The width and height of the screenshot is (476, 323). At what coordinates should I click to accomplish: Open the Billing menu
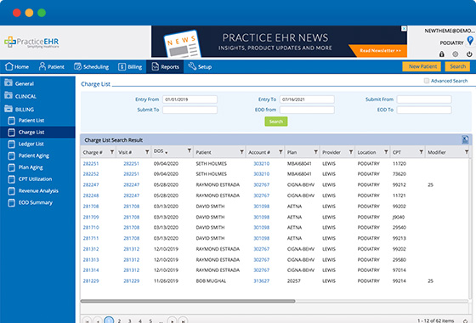click(130, 66)
